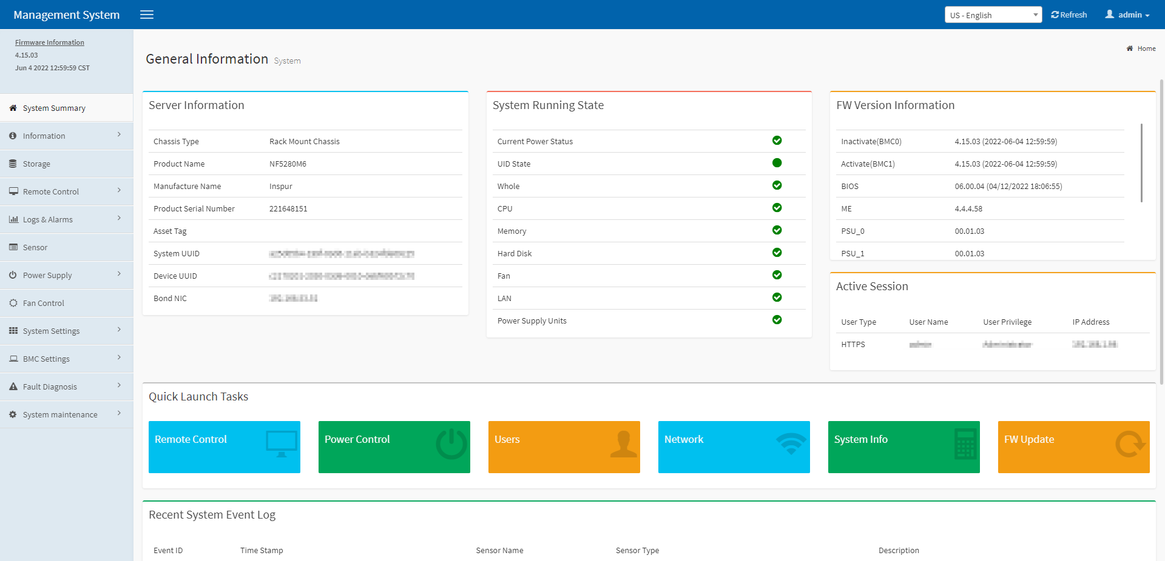The height and width of the screenshot is (561, 1165).
Task: Click the person icon on Users tile
Action: pos(623,444)
